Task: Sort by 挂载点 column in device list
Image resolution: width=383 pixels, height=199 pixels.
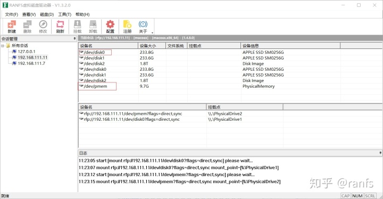Action: [x=214, y=46]
